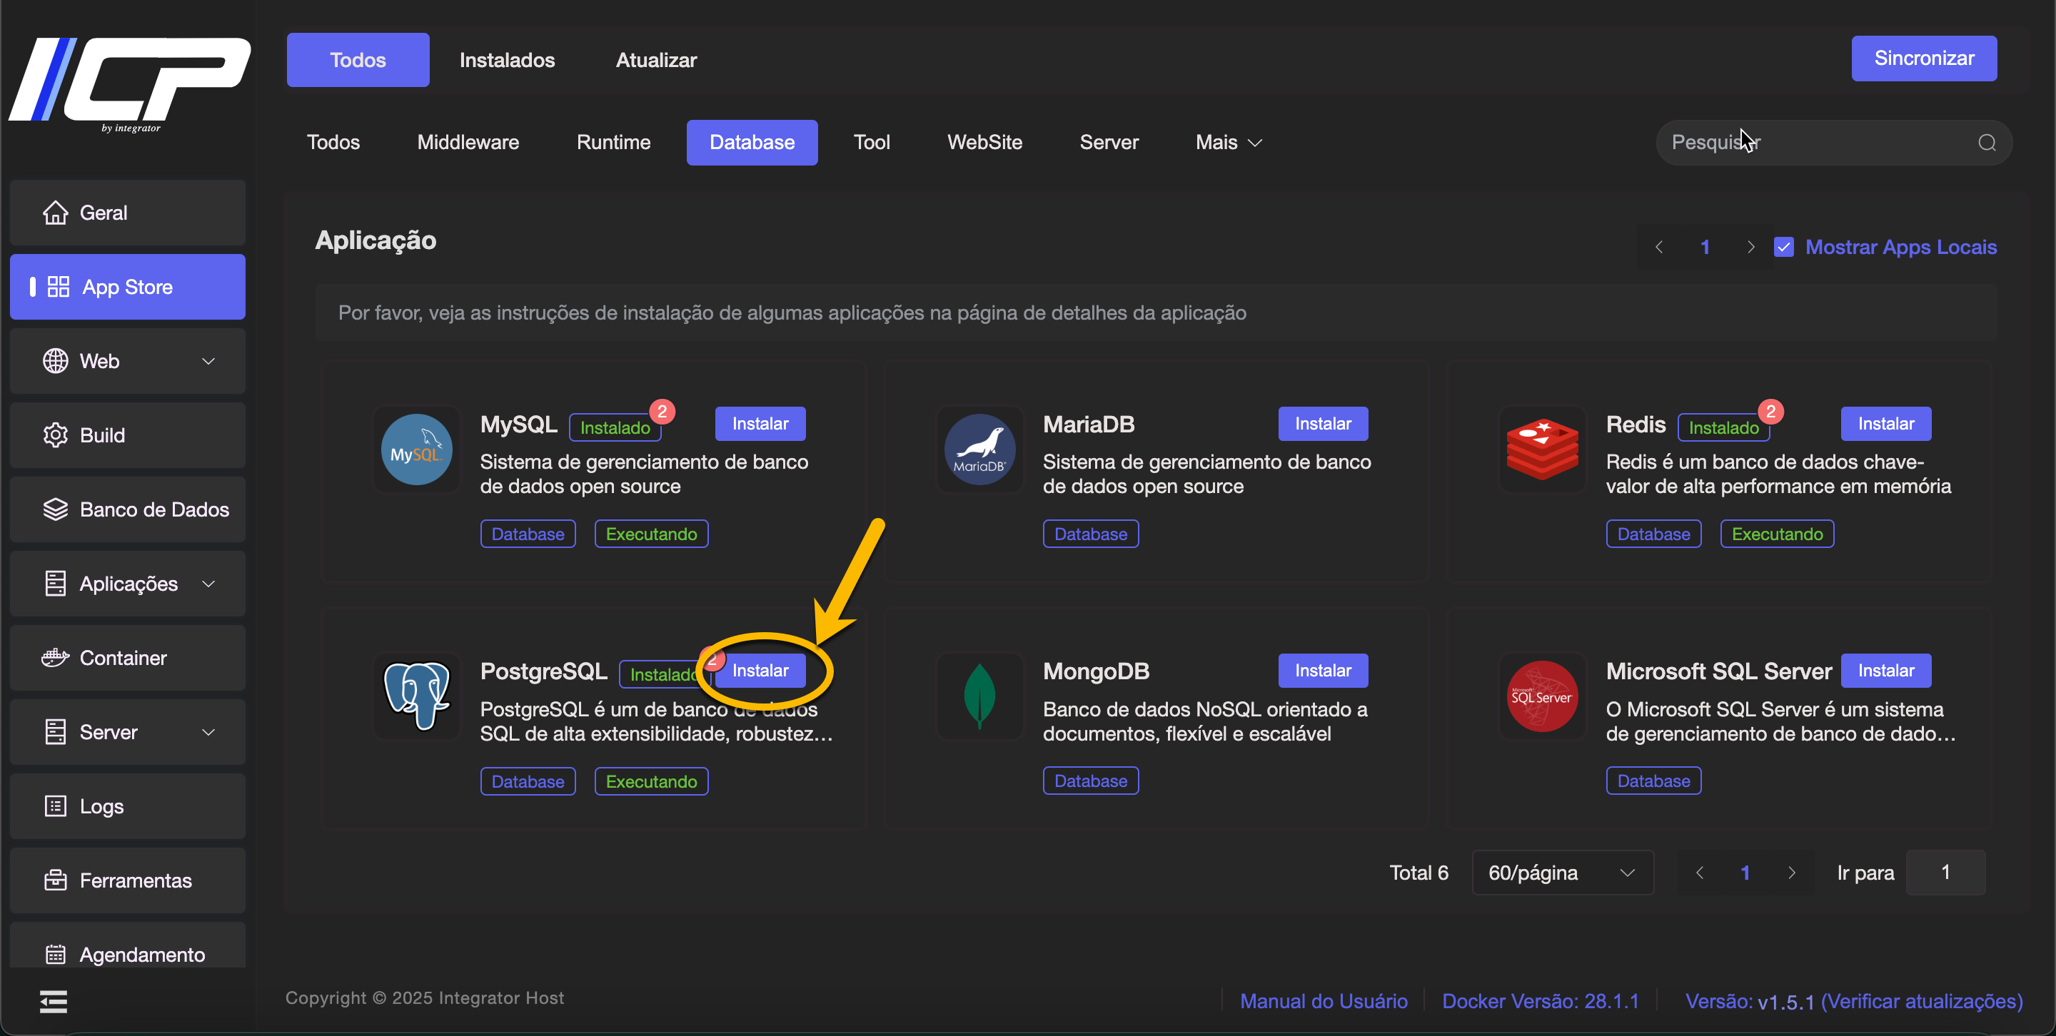Viewport: 2056px width, 1036px height.
Task: Expand the Web sidebar submenu
Action: click(x=208, y=361)
